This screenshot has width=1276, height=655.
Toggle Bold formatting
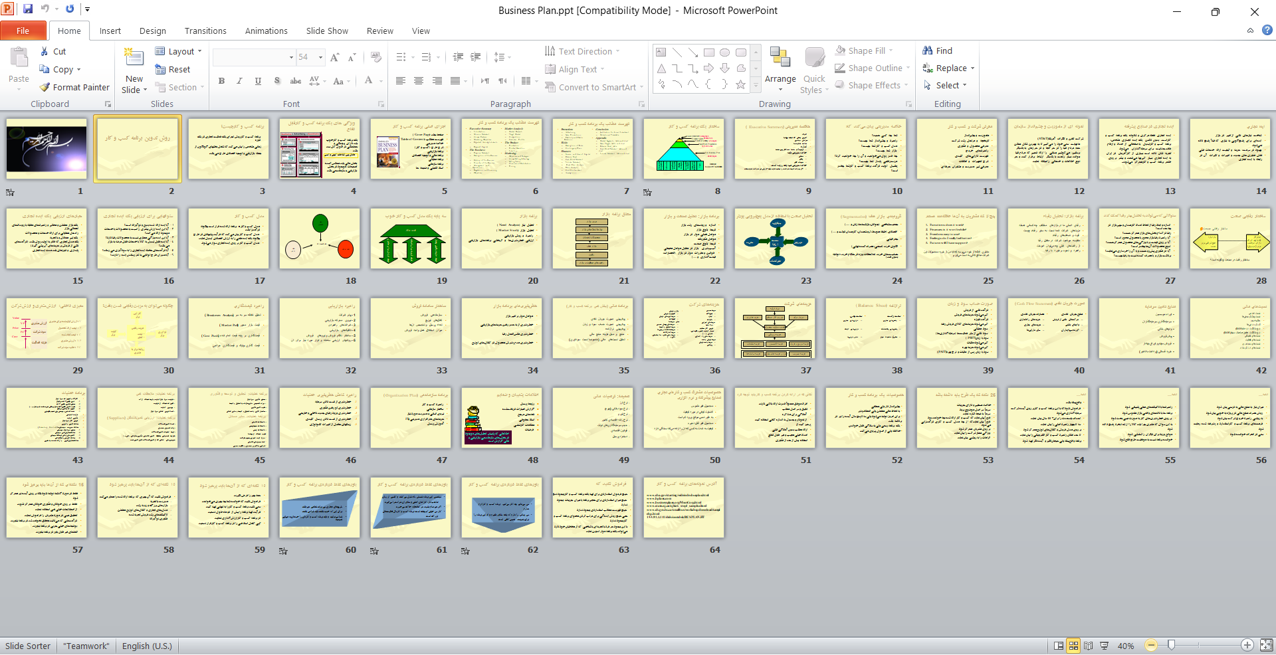pyautogui.click(x=221, y=81)
